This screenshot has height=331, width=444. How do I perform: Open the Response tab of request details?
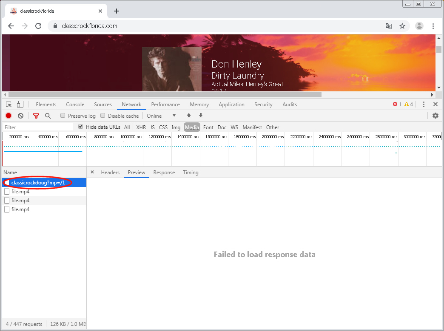(164, 172)
